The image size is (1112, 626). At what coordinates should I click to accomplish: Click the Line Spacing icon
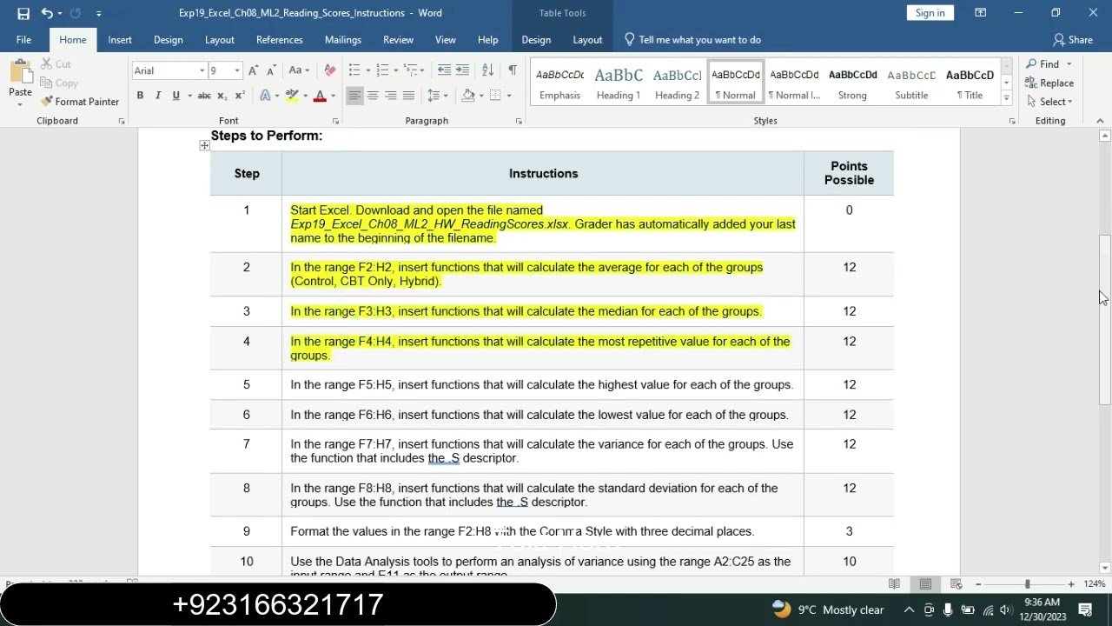tap(434, 96)
